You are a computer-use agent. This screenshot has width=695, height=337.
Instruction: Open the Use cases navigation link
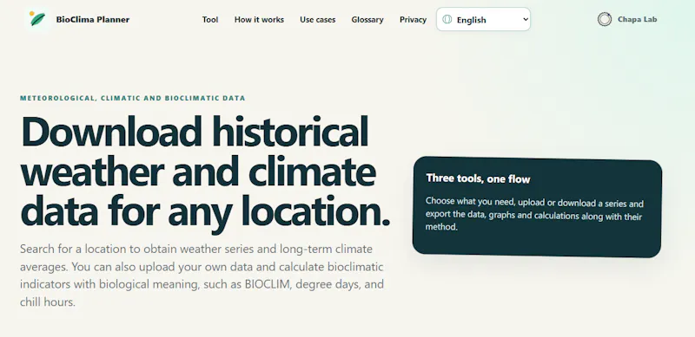point(317,19)
